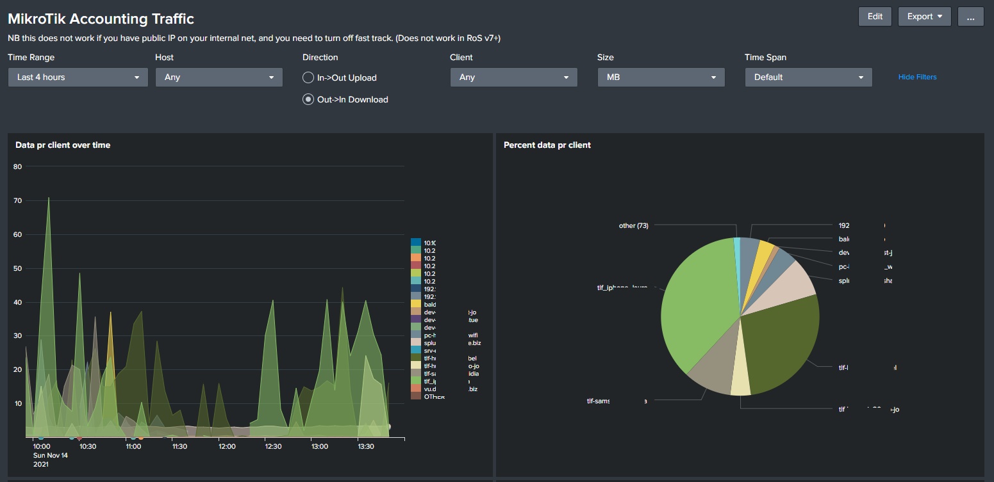The image size is (994, 482).
Task: Click the Time Span filter label
Action: [x=765, y=57]
